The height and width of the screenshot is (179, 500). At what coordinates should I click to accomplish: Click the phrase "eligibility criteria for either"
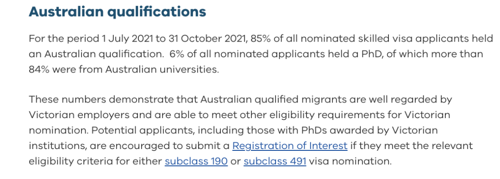pyautogui.click(x=95, y=161)
